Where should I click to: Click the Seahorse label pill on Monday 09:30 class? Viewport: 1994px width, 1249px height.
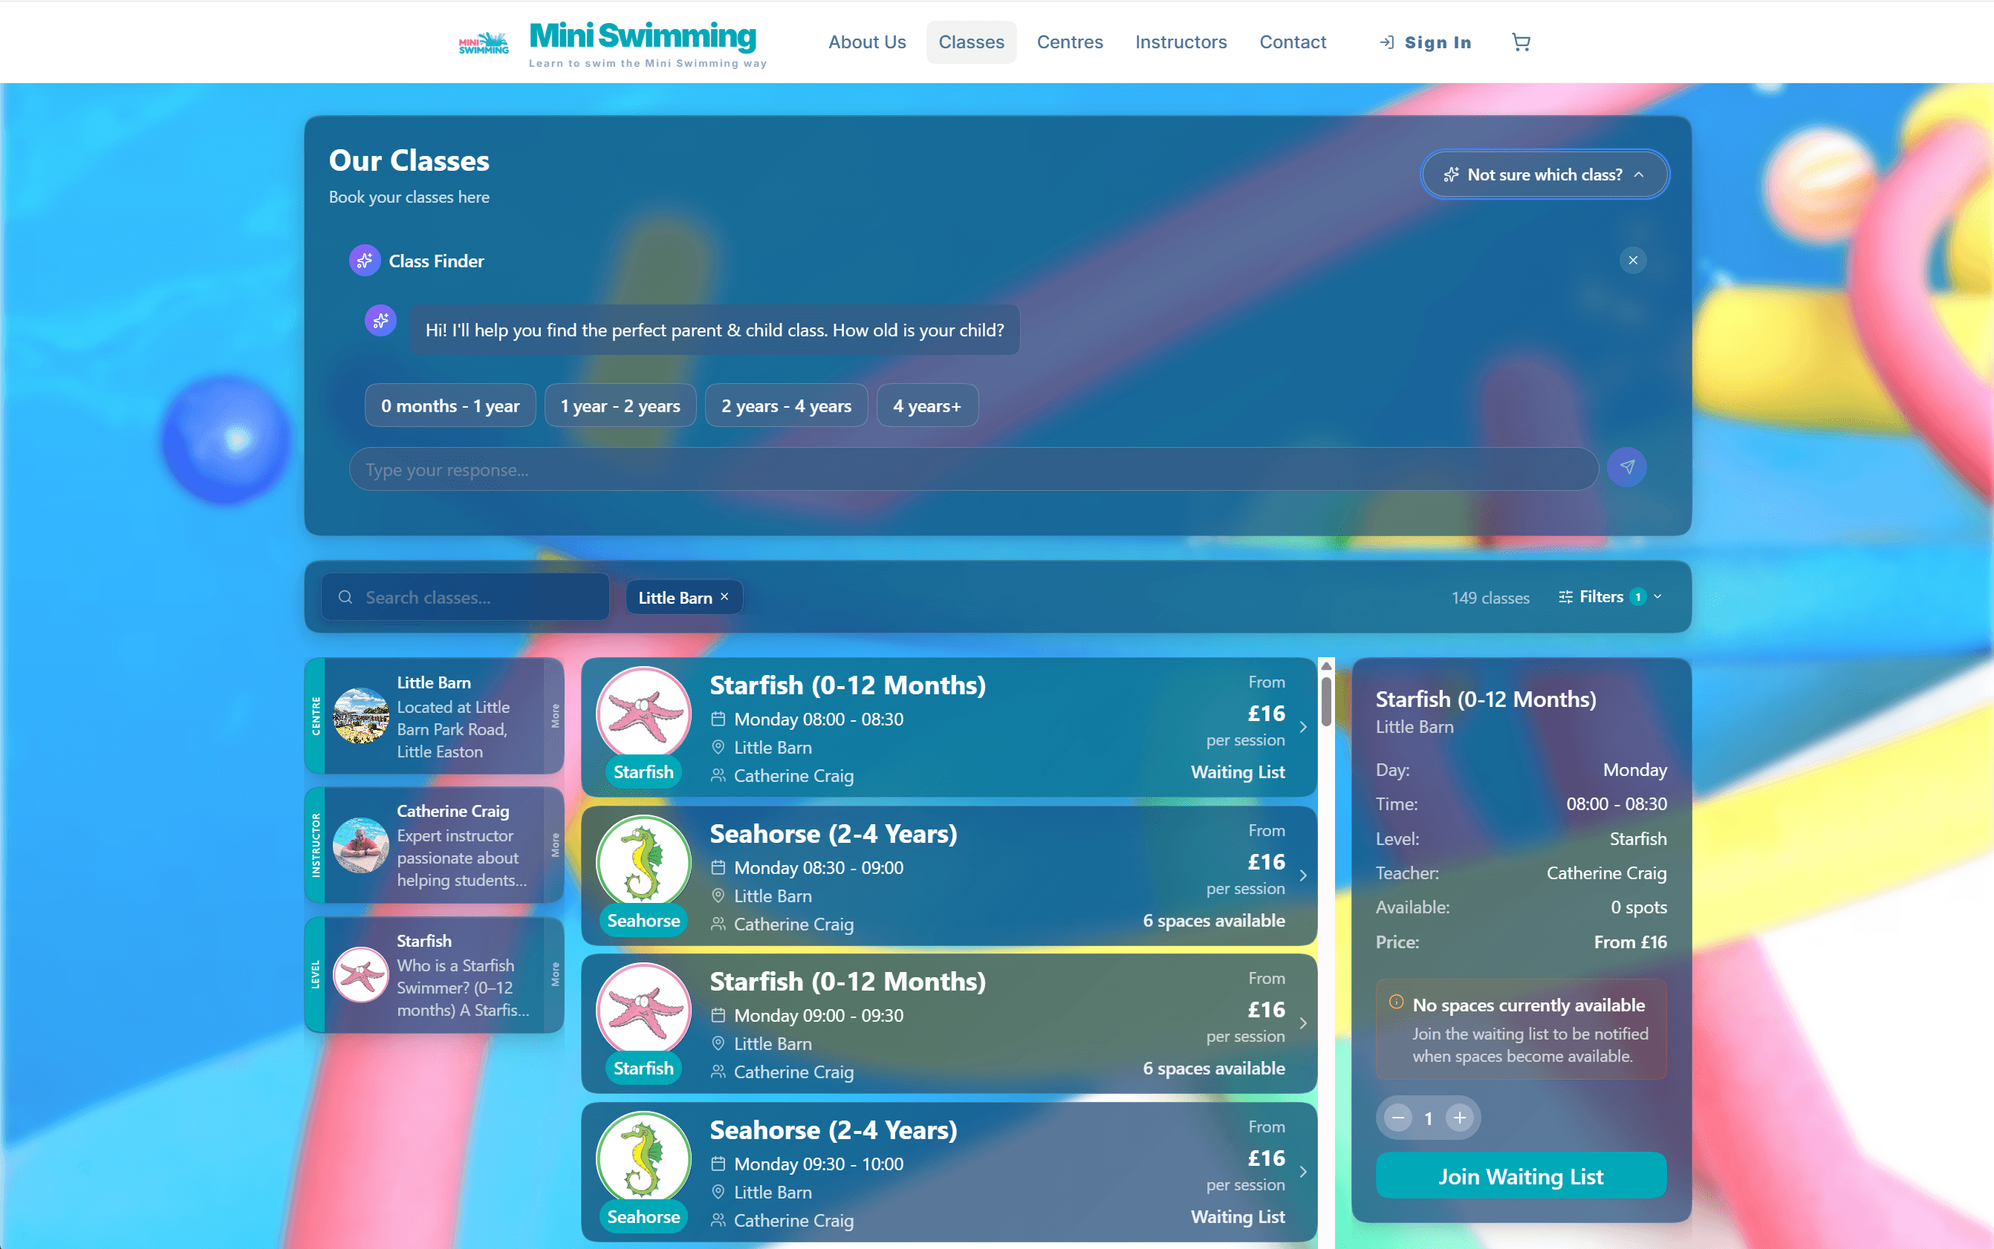pos(643,1217)
